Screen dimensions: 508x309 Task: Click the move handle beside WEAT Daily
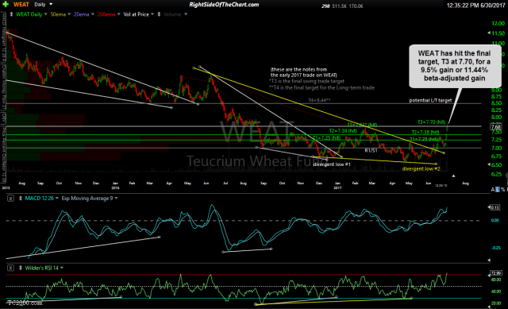coord(12,14)
